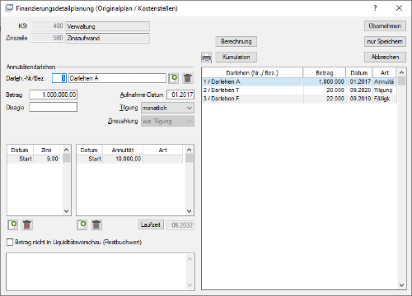Click the Start cell in the Annuität table
This screenshot has height=296, width=412.
click(x=90, y=159)
